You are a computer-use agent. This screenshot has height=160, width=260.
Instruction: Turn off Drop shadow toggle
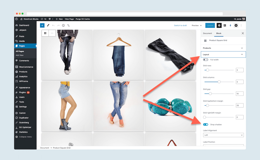(x=206, y=125)
